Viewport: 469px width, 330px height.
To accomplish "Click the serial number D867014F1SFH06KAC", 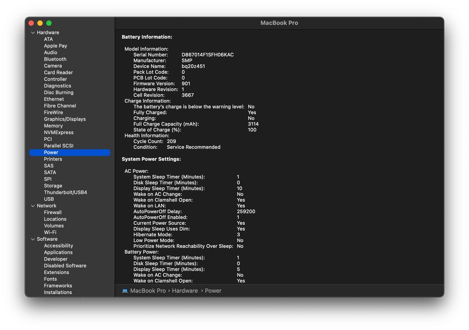I will (x=208, y=55).
